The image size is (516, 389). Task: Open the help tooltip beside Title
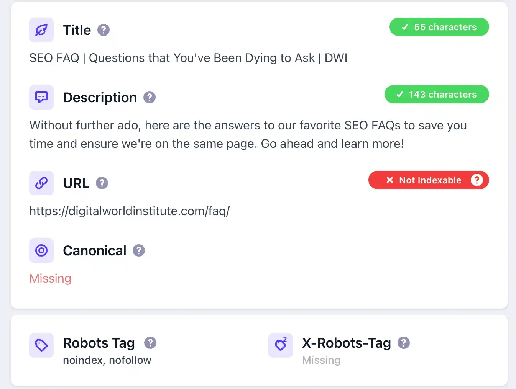tap(104, 30)
